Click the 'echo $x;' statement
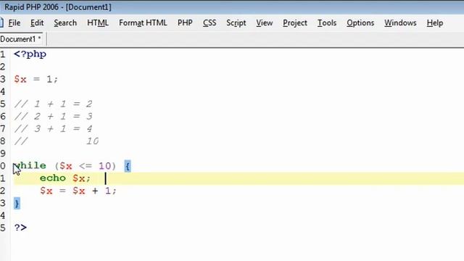The width and height of the screenshot is (464, 261). [x=65, y=178]
